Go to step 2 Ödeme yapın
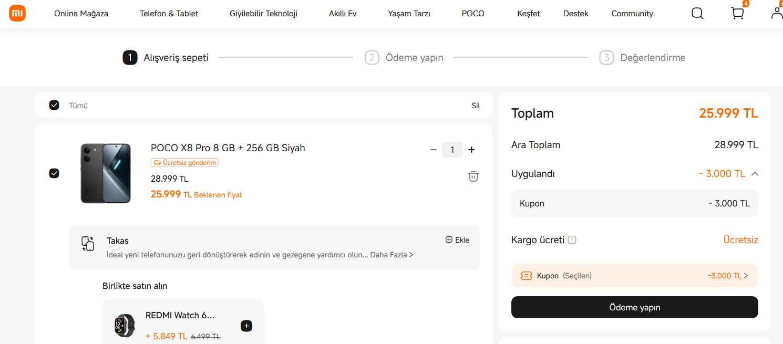 point(404,58)
